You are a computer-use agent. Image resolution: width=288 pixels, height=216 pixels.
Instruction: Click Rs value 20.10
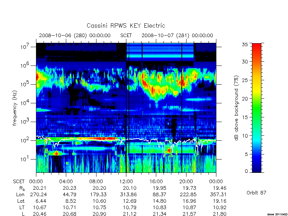[x=130, y=188]
